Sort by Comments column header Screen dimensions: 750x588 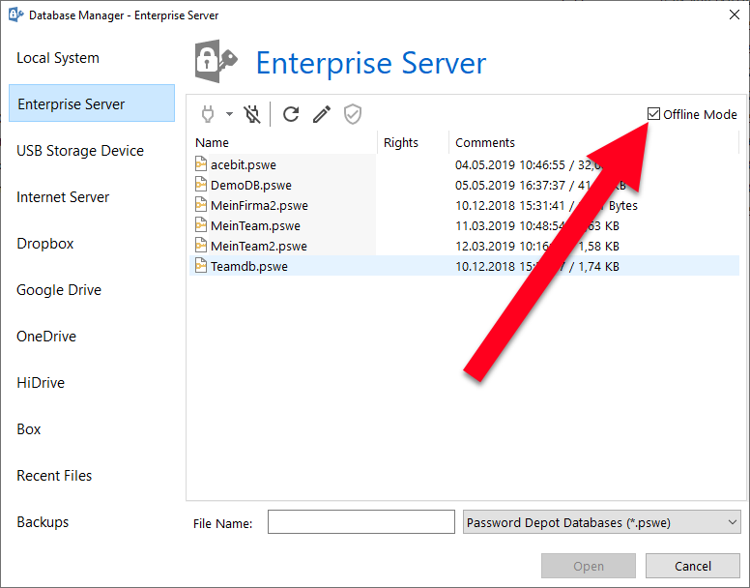(x=594, y=142)
